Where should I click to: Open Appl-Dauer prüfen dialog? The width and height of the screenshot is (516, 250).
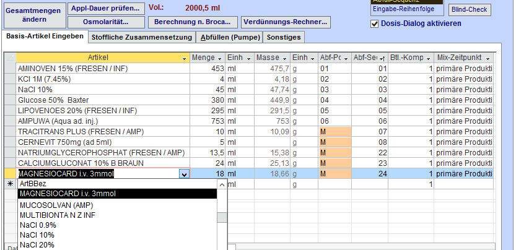tap(106, 9)
